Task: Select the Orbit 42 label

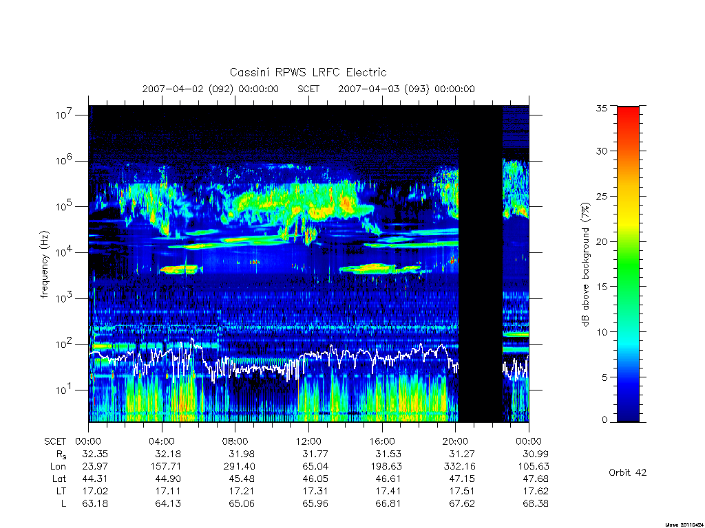Action: [x=627, y=472]
